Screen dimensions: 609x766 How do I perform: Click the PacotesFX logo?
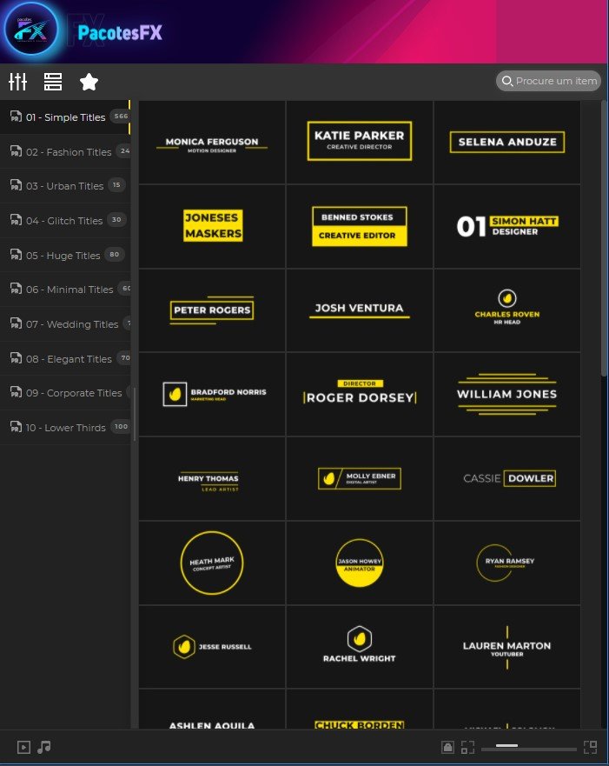click(x=31, y=31)
